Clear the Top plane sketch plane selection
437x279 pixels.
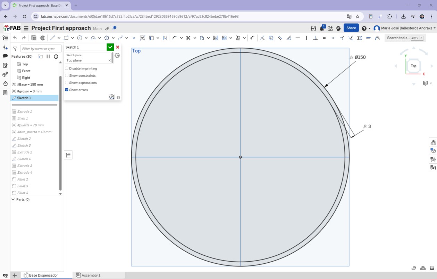[110, 60]
